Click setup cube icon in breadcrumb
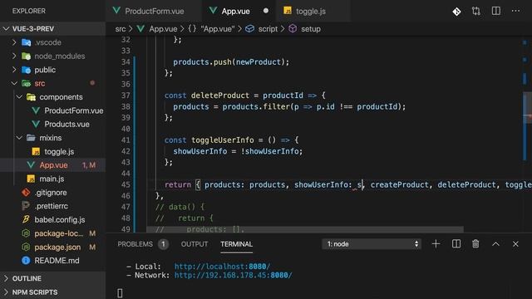Image resolution: width=532 pixels, height=299 pixels. point(293,29)
